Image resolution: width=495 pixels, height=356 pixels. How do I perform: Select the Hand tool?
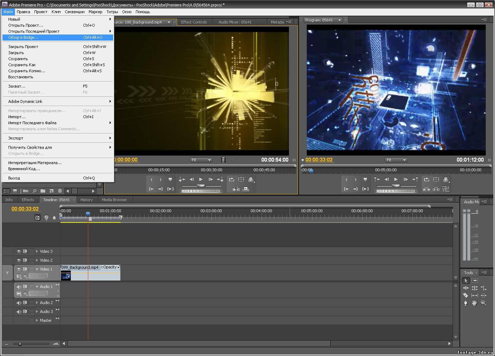click(475, 303)
